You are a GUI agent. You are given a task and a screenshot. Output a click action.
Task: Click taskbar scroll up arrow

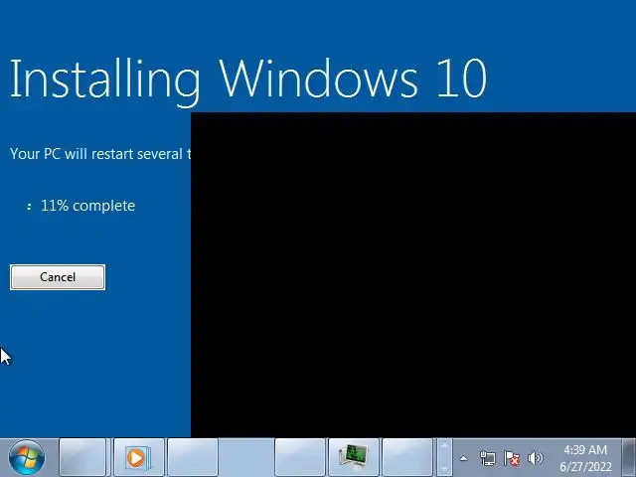point(444,446)
